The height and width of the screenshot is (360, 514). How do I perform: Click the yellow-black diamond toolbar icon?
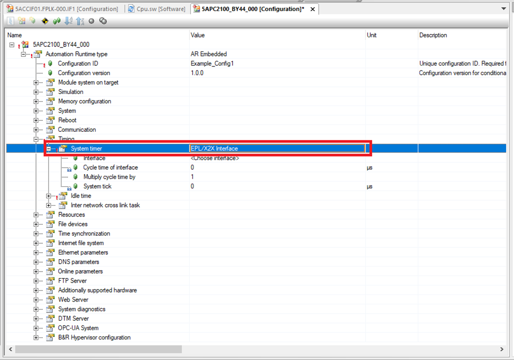tap(45, 21)
